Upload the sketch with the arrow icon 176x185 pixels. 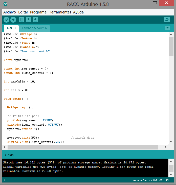13,20
